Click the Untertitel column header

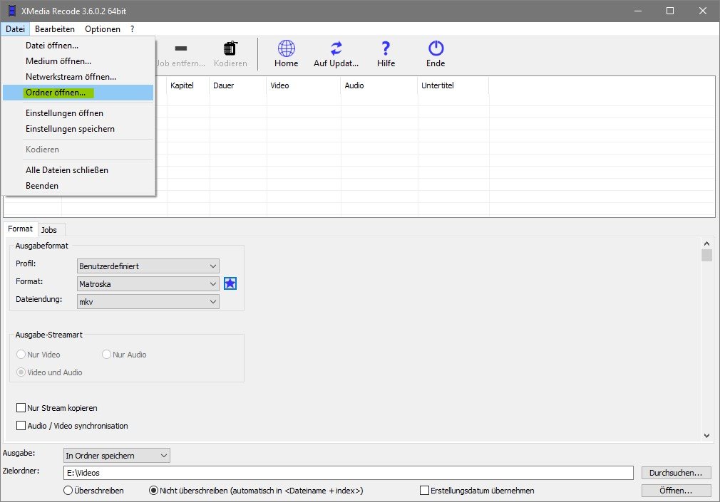point(453,86)
